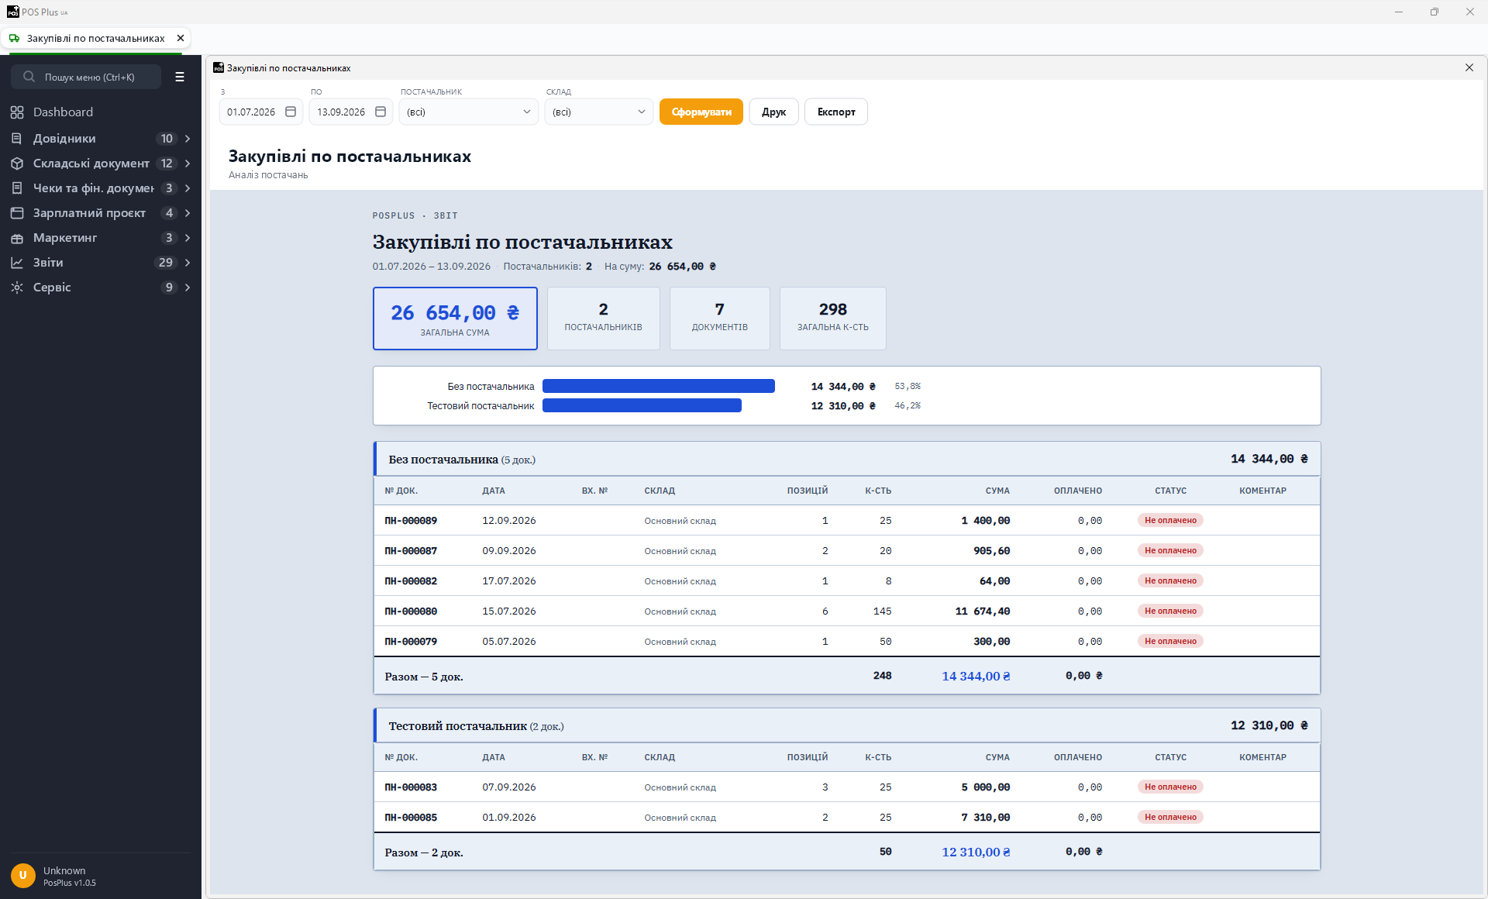
Task: Close the Закупівлі по постачальниках tab
Action: pyautogui.click(x=181, y=38)
